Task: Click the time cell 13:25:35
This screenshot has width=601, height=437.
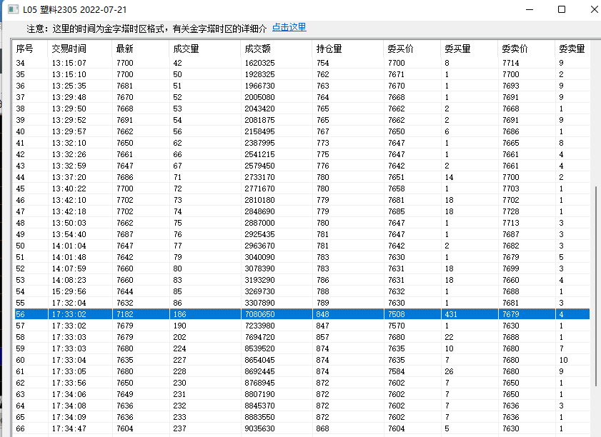Action: (69, 86)
